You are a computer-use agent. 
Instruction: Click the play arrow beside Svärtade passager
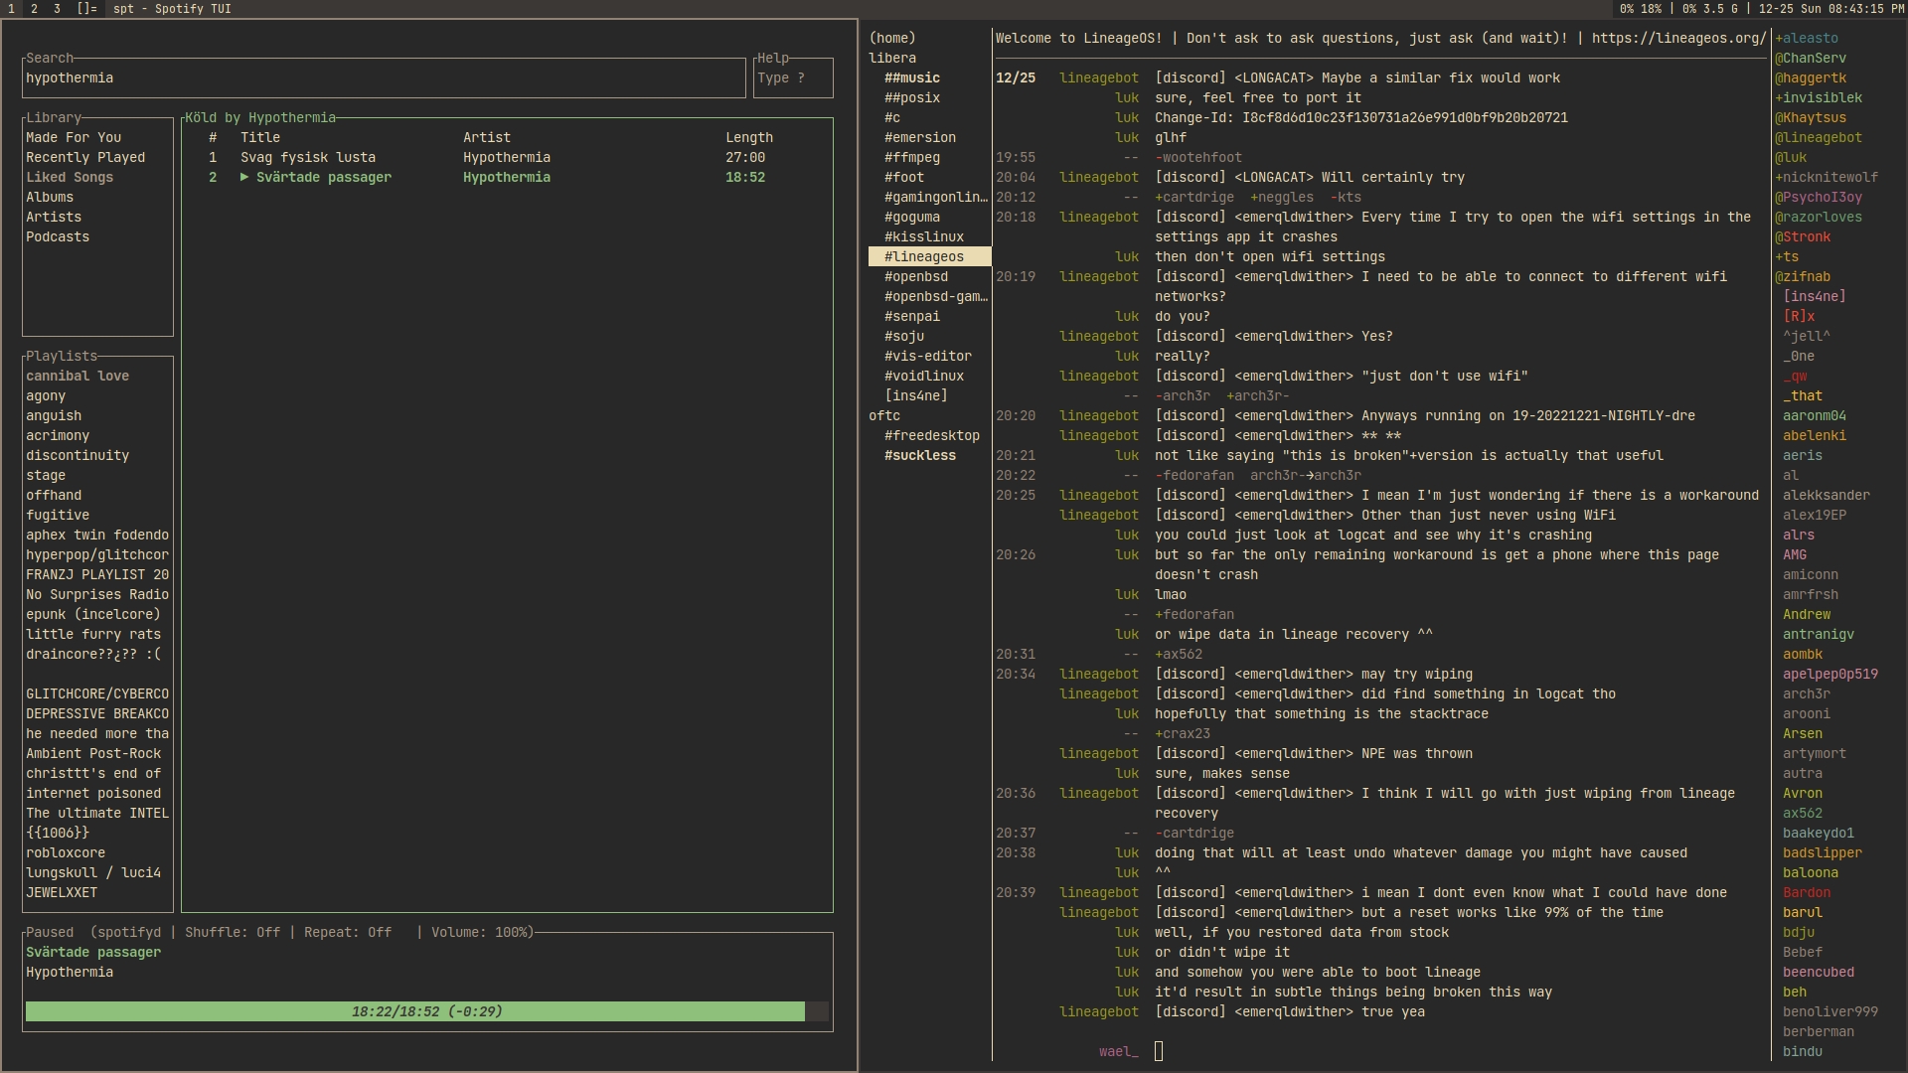[244, 177]
